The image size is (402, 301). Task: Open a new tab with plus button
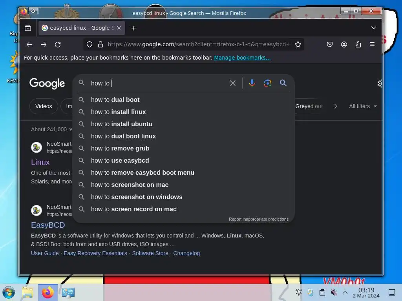tap(133, 28)
